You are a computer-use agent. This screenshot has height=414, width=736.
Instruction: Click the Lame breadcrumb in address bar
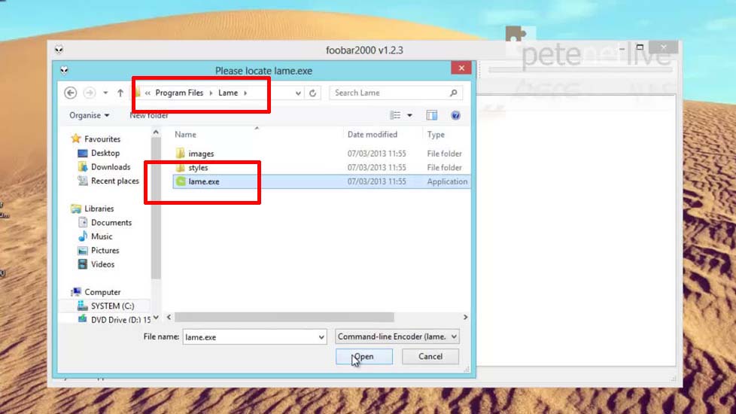tap(228, 93)
